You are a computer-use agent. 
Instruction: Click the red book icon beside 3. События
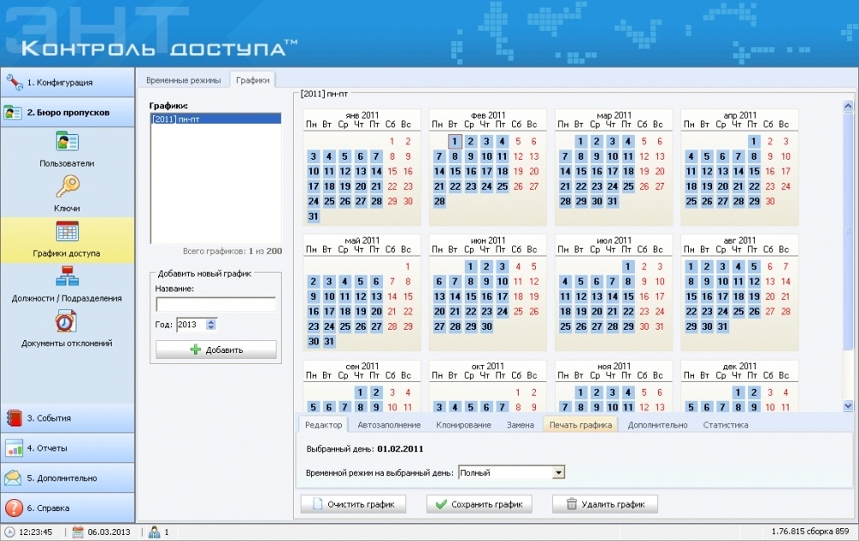coord(13,418)
